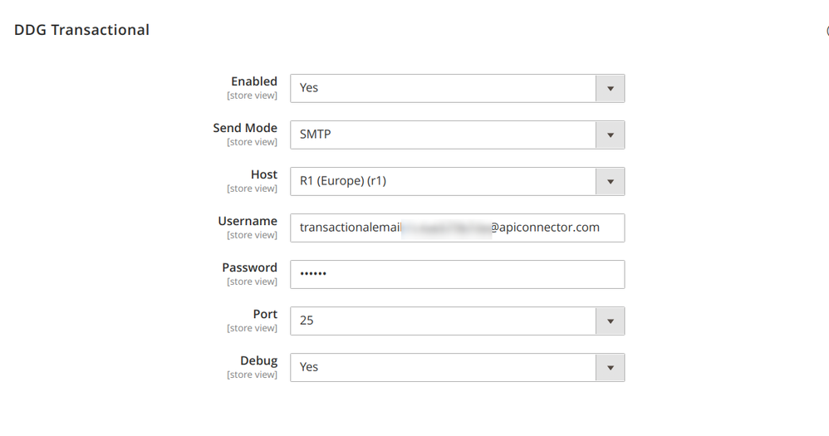Click the section collapse icon at right edge
Viewport: 829px width, 436px height.
pos(827,31)
